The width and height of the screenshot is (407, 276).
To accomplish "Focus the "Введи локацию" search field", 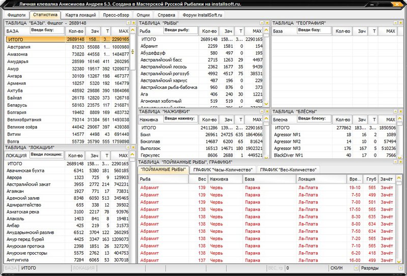I will coord(47,155).
